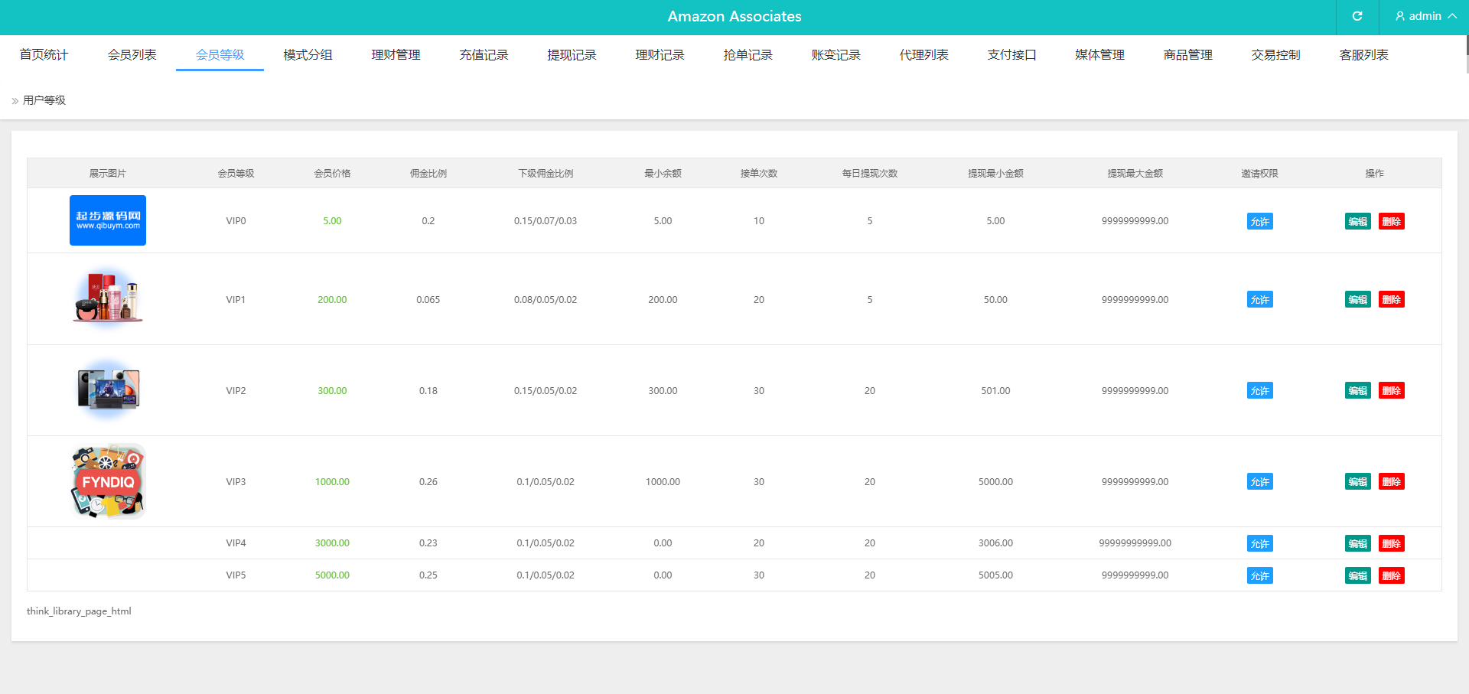The width and height of the screenshot is (1469, 694).
Task: Open the admin user dropdown
Action: click(x=1425, y=16)
